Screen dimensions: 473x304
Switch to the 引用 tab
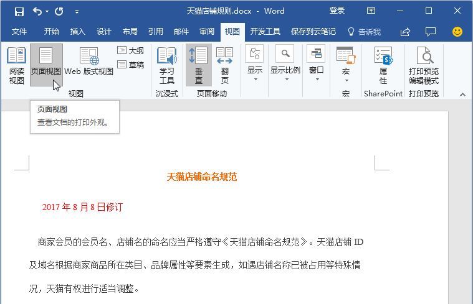pos(156,32)
